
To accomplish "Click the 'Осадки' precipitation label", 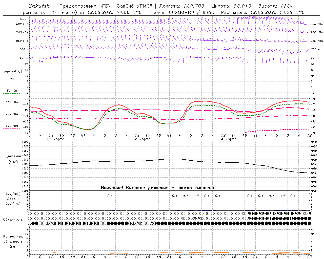I will pos(13,199).
